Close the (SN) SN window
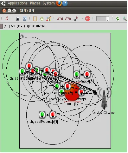This screenshot has width=128, height=153. tap(4, 11)
